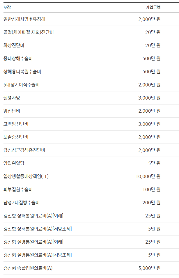Select the 일반상해사망후유장해 row label
The height and width of the screenshot is (278, 179).
coord(24,19)
